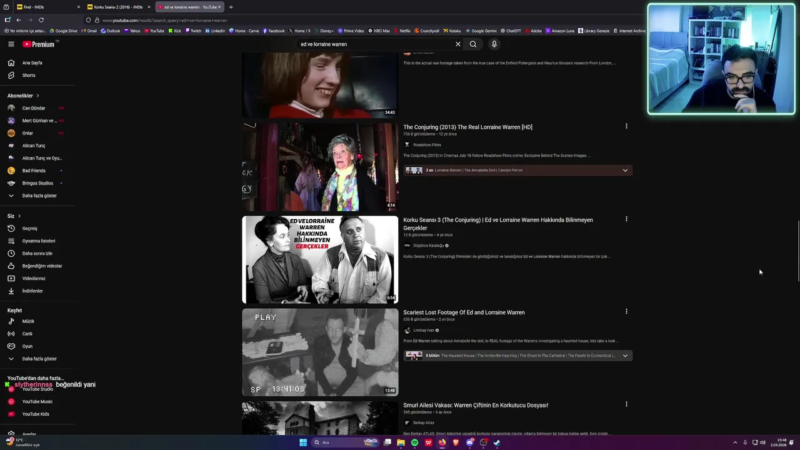Open more options for Scariest Lost Footage video

click(626, 311)
